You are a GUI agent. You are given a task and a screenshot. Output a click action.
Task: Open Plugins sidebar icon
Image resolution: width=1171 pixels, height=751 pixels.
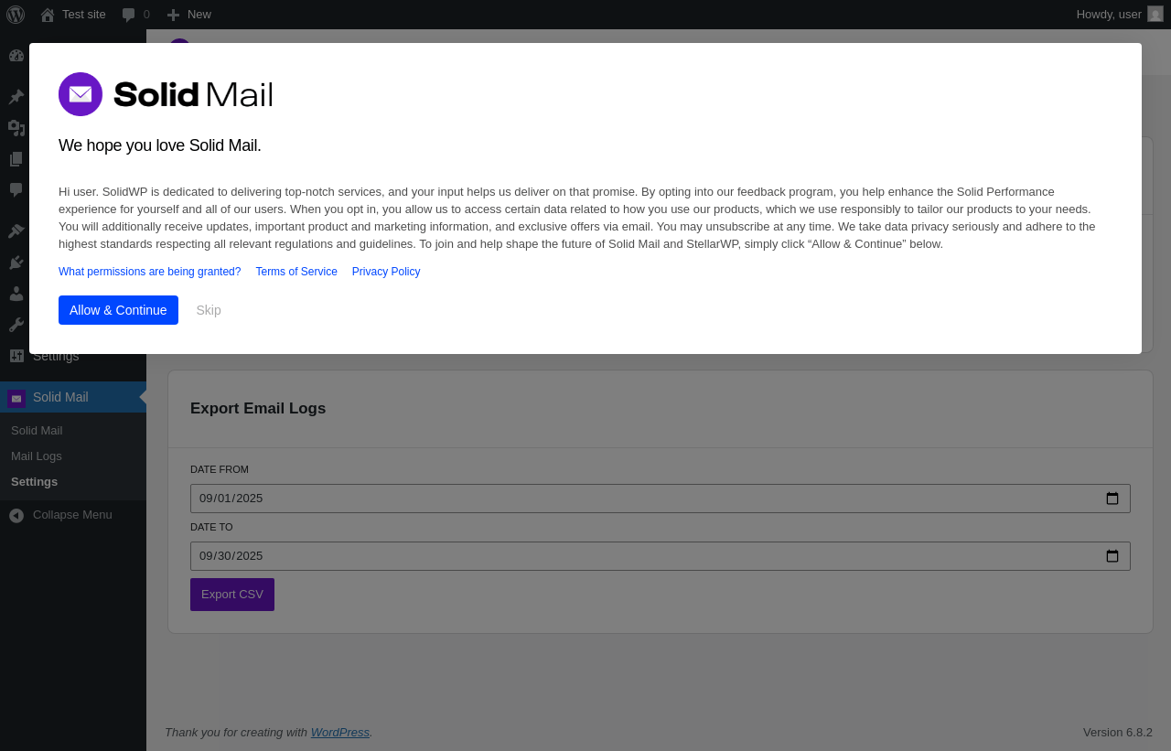click(16, 263)
